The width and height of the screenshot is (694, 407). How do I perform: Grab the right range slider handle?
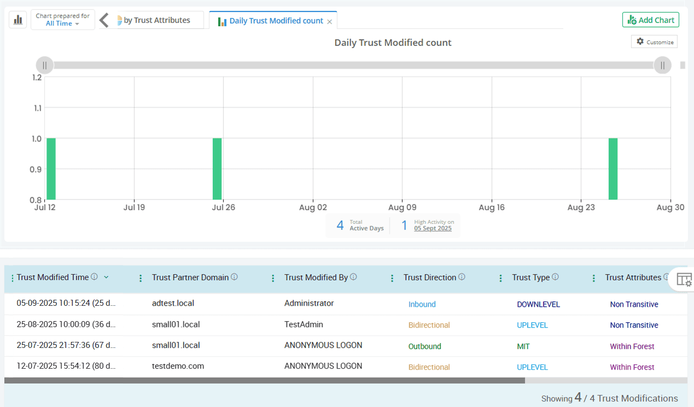[662, 65]
